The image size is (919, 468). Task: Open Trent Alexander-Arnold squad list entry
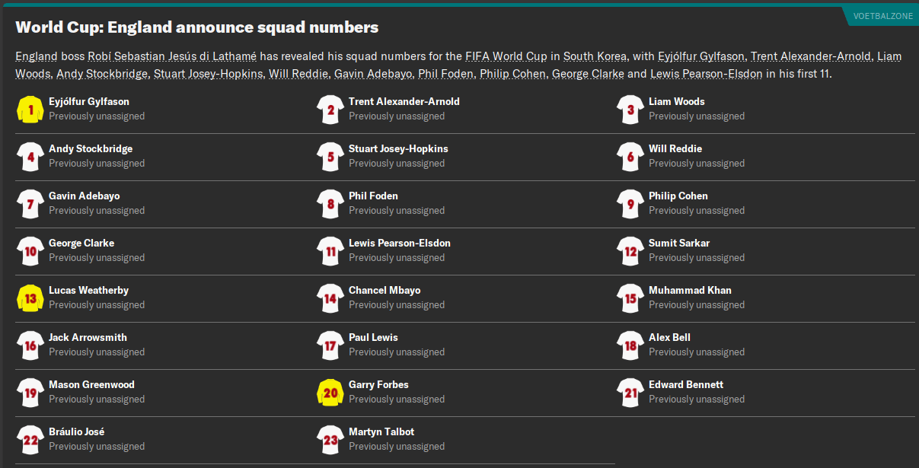point(404,101)
